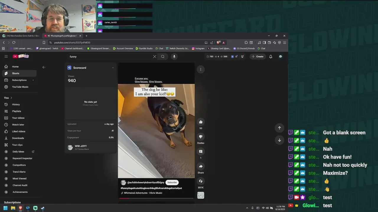Toggle the YouTube guide hamburger menu
The height and width of the screenshot is (212, 378).
(x=6, y=57)
